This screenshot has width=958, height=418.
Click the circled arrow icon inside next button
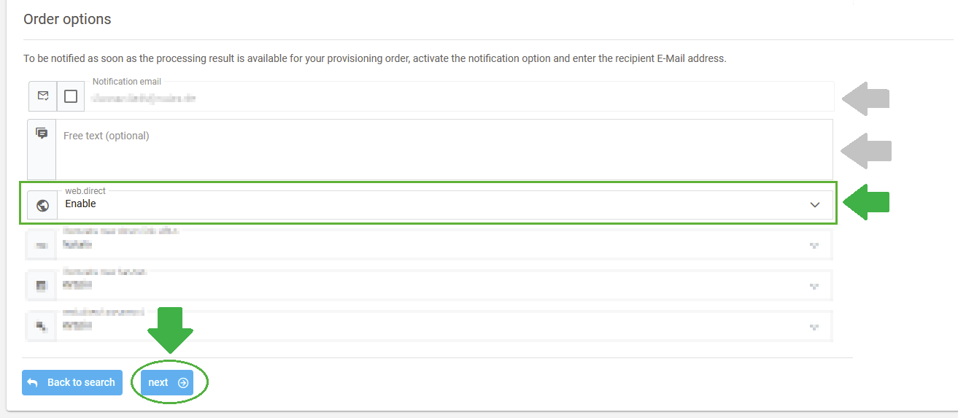pos(183,382)
